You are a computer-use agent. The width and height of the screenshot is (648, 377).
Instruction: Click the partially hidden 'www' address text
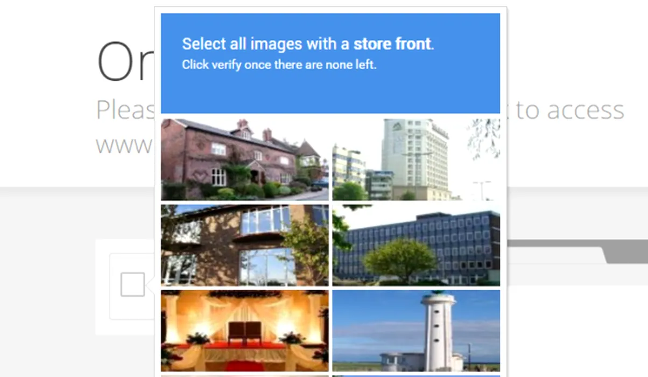point(124,145)
